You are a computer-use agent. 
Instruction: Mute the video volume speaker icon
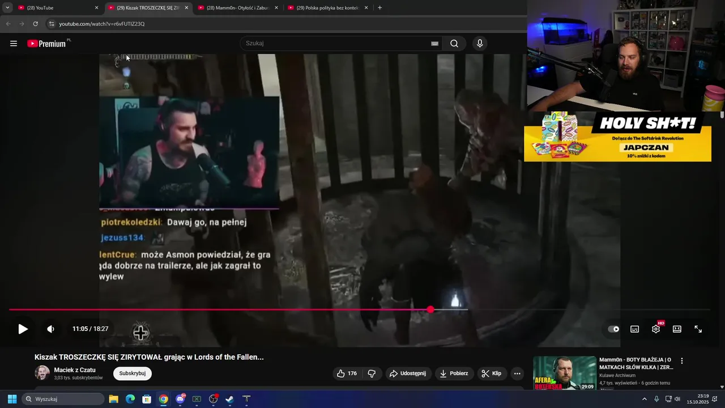50,329
